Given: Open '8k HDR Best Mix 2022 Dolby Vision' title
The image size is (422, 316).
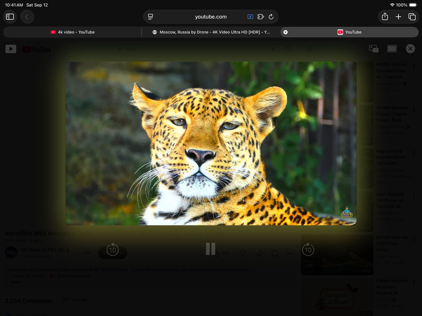Looking at the screenshot, I should [x=392, y=244].
